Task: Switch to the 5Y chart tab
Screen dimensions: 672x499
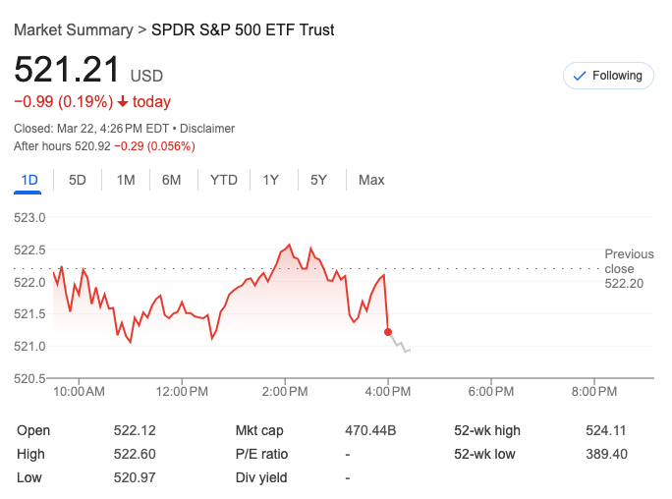Action: (x=318, y=180)
